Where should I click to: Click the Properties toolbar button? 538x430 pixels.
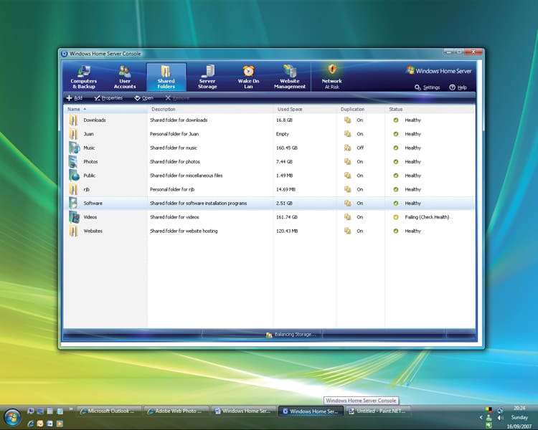pos(108,98)
